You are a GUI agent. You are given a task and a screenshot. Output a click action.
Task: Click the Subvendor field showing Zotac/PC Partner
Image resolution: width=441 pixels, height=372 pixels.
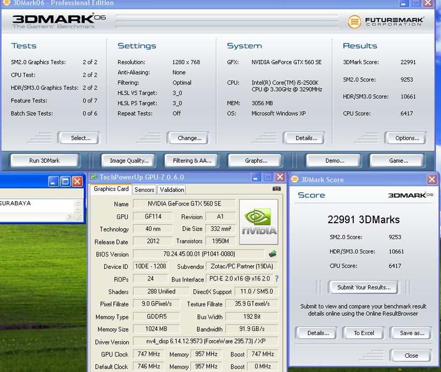[242, 266]
